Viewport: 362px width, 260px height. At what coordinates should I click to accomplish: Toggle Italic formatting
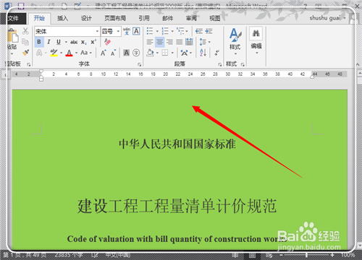point(49,42)
